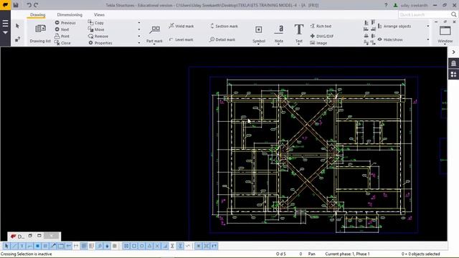Screen dimensions: 459x258
Task: Insert a Weld mark
Action: (x=181, y=26)
